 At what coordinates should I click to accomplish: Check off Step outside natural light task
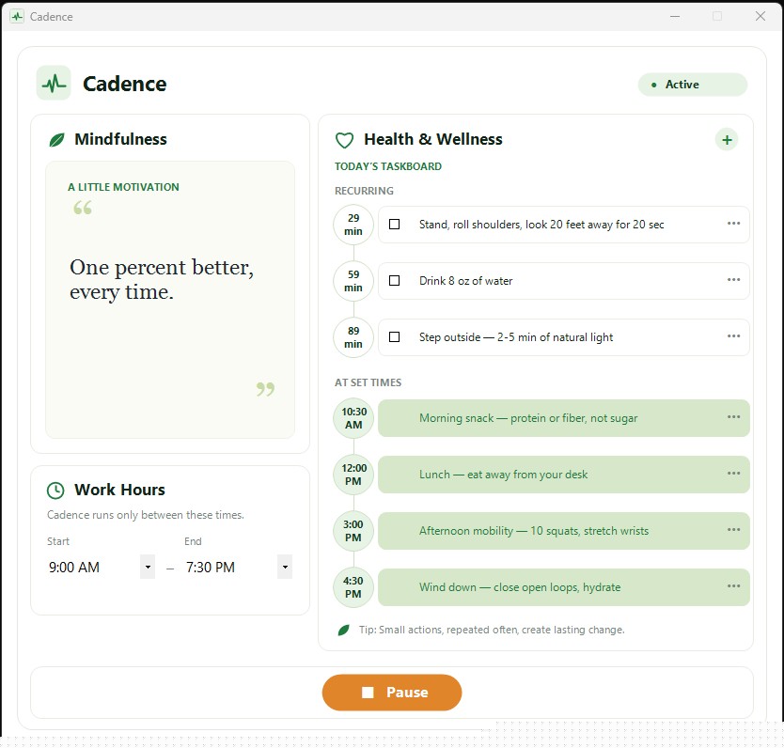tap(395, 337)
